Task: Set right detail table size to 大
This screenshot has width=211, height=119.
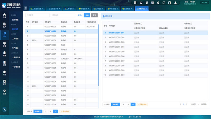Action: (123, 104)
